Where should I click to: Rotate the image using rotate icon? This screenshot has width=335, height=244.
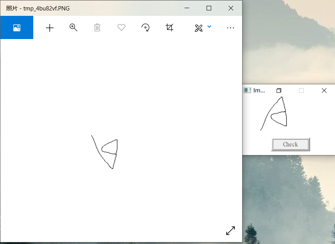(x=145, y=27)
